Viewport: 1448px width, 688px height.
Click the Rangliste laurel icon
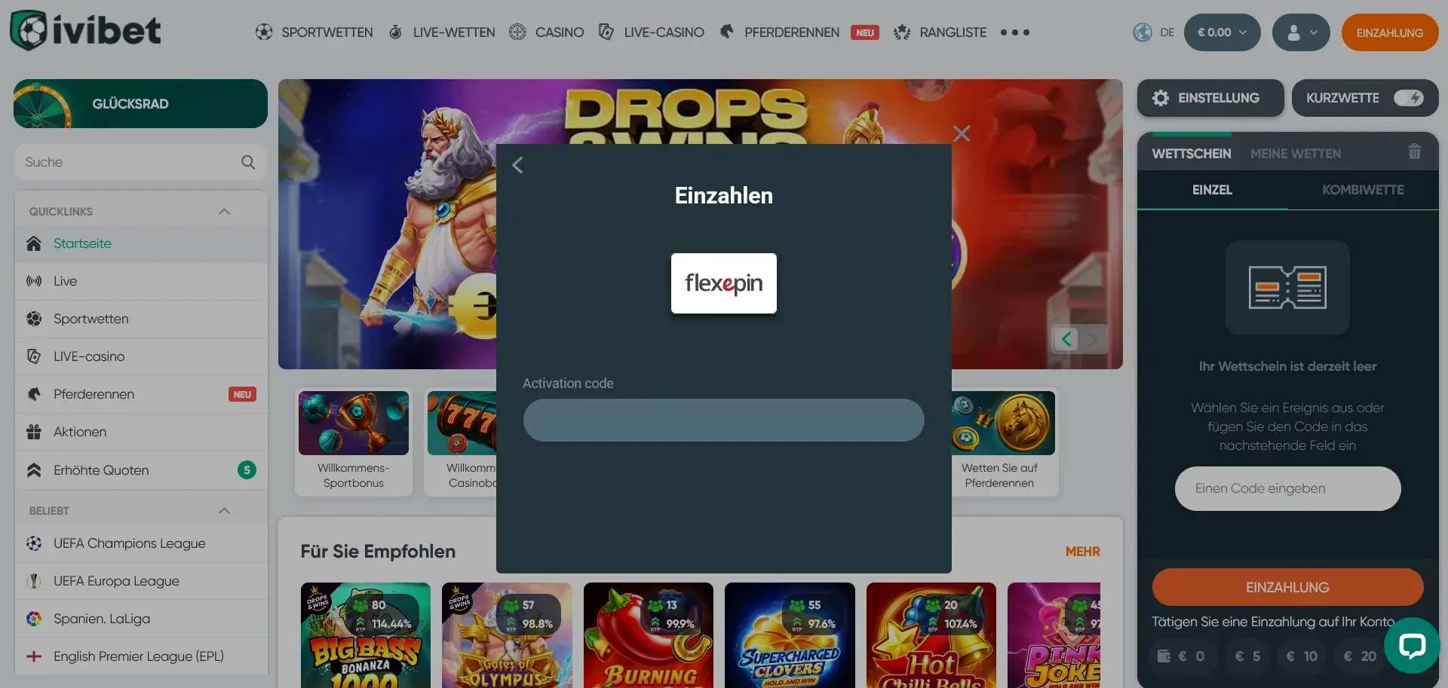point(901,32)
